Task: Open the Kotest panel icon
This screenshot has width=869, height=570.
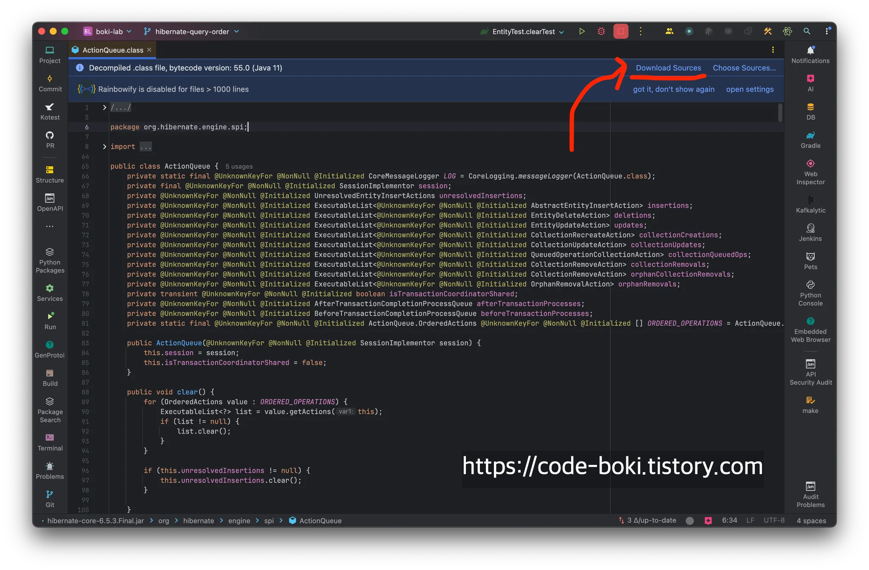Action: [50, 111]
